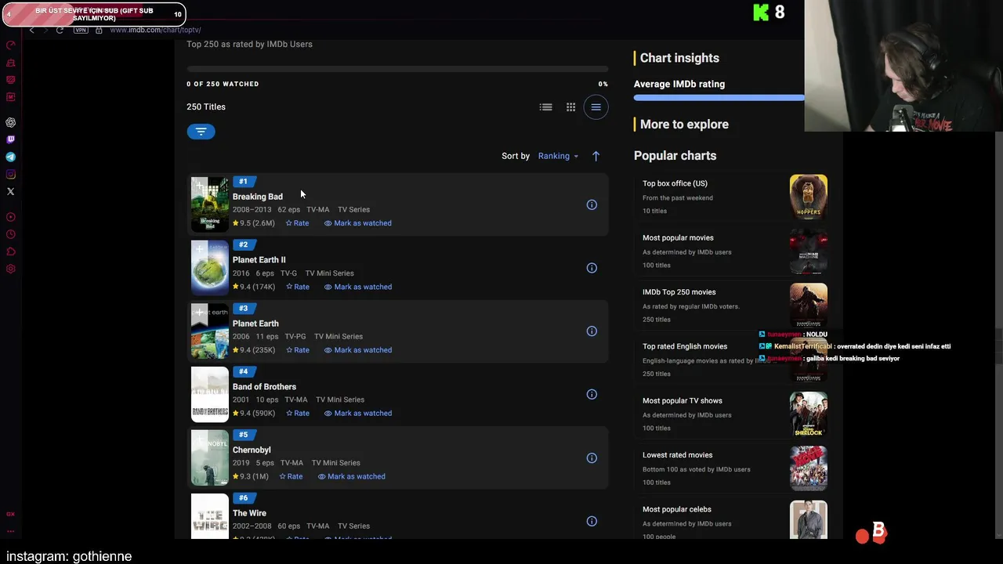Open info icon for The Wire
The width and height of the screenshot is (1003, 564).
point(592,521)
